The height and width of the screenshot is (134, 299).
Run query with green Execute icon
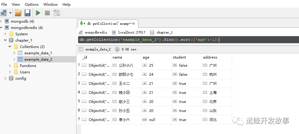38,13
